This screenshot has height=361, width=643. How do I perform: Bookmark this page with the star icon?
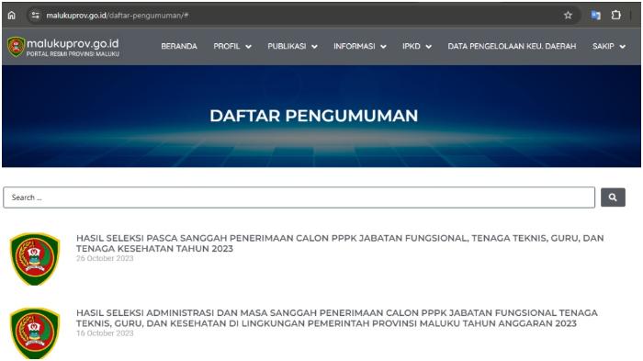(568, 16)
